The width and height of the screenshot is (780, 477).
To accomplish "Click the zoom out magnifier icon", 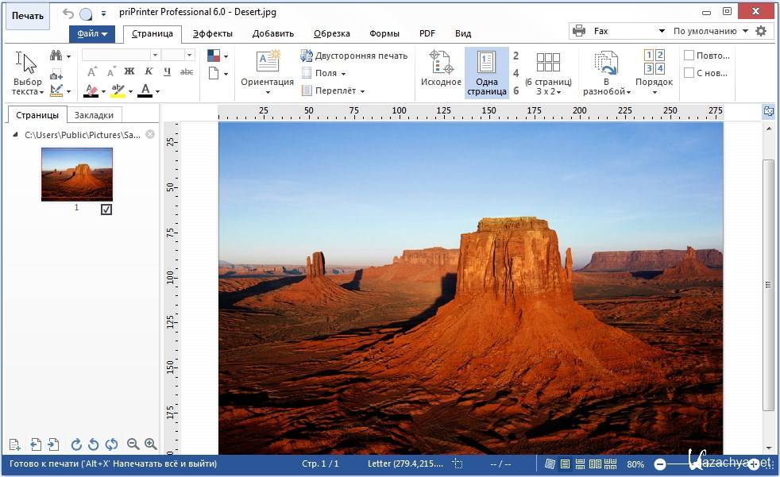I will tap(133, 444).
